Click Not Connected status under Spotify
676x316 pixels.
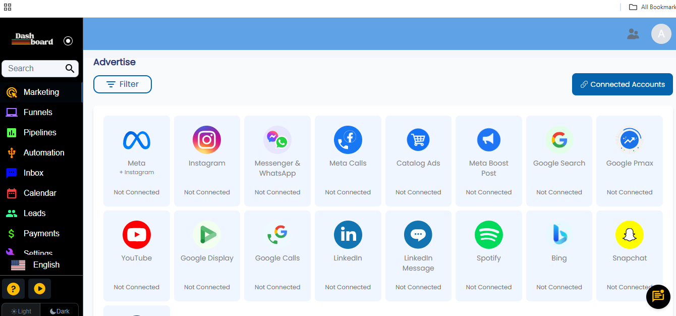489,287
